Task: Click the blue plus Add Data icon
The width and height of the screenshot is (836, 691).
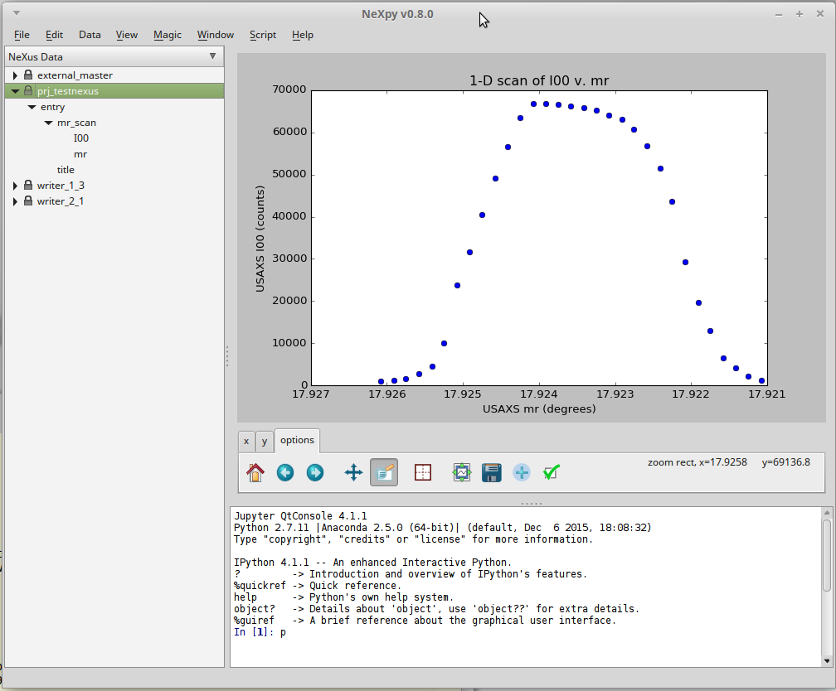Action: (x=521, y=472)
